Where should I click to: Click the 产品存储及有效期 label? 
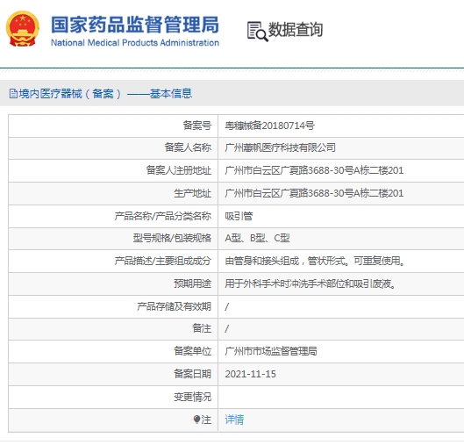point(174,306)
